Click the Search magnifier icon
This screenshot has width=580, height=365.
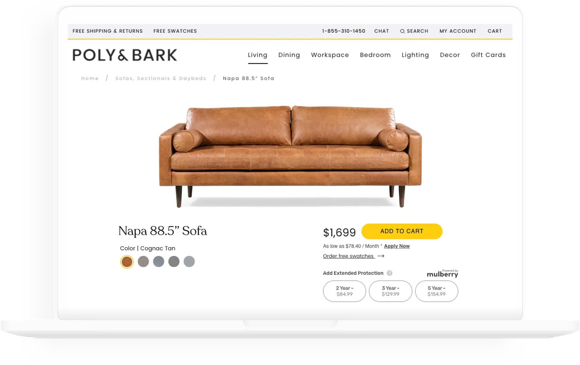402,31
